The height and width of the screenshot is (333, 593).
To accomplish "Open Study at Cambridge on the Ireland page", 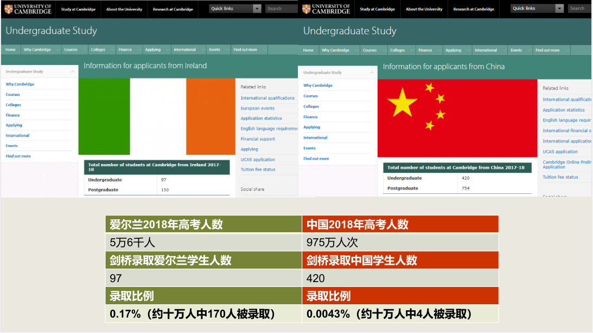I will tap(78, 9).
